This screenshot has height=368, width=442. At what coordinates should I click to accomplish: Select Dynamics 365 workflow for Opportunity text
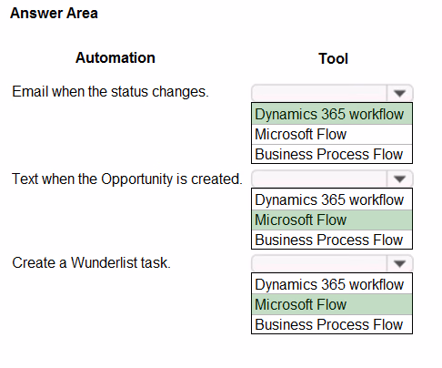332,199
